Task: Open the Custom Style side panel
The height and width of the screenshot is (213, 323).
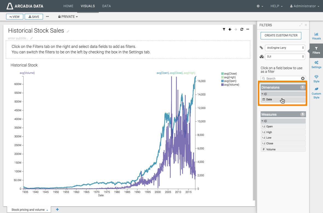Action: (x=316, y=93)
